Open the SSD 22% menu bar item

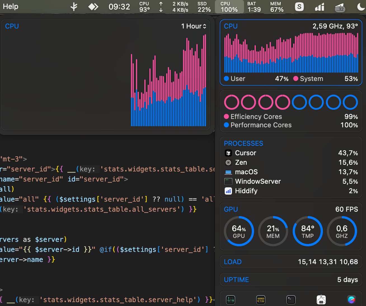(x=204, y=7)
